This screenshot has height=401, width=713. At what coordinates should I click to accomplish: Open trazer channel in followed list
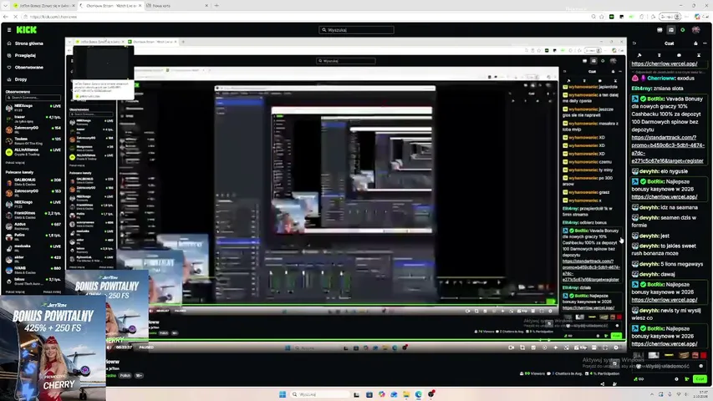click(x=33, y=119)
